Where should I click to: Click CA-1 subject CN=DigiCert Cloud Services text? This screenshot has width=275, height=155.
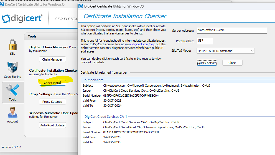point(141,122)
